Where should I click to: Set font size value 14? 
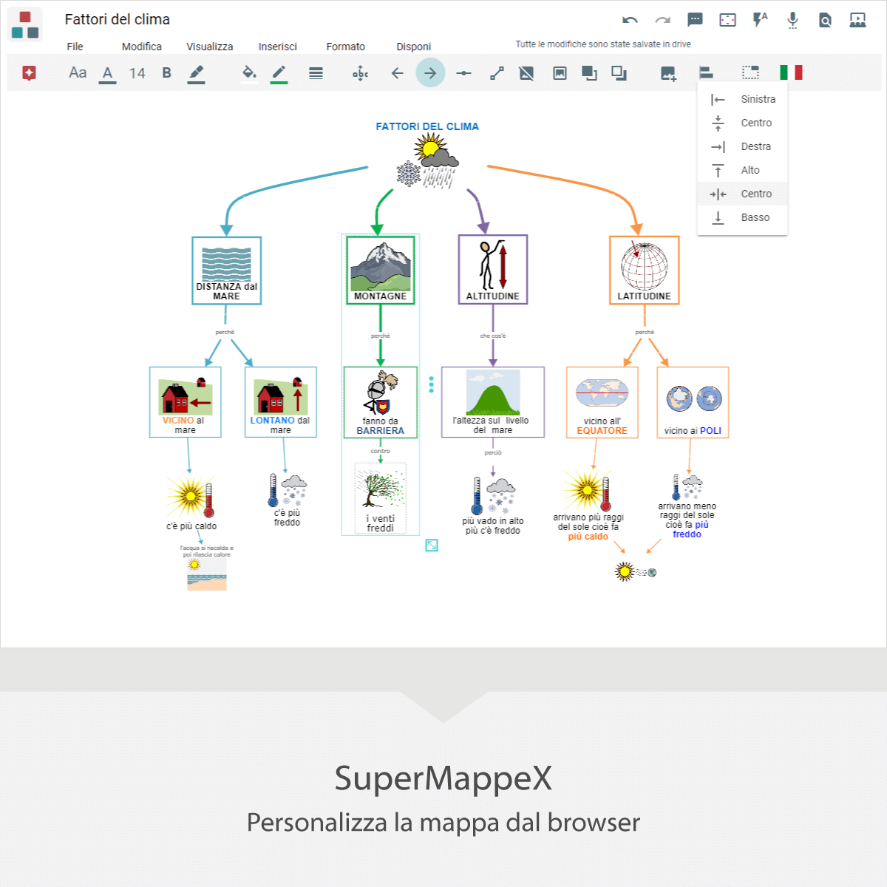[137, 73]
